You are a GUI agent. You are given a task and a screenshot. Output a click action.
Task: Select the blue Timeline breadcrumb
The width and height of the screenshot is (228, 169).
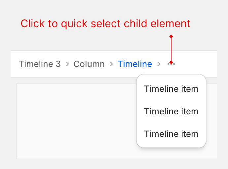click(x=135, y=64)
